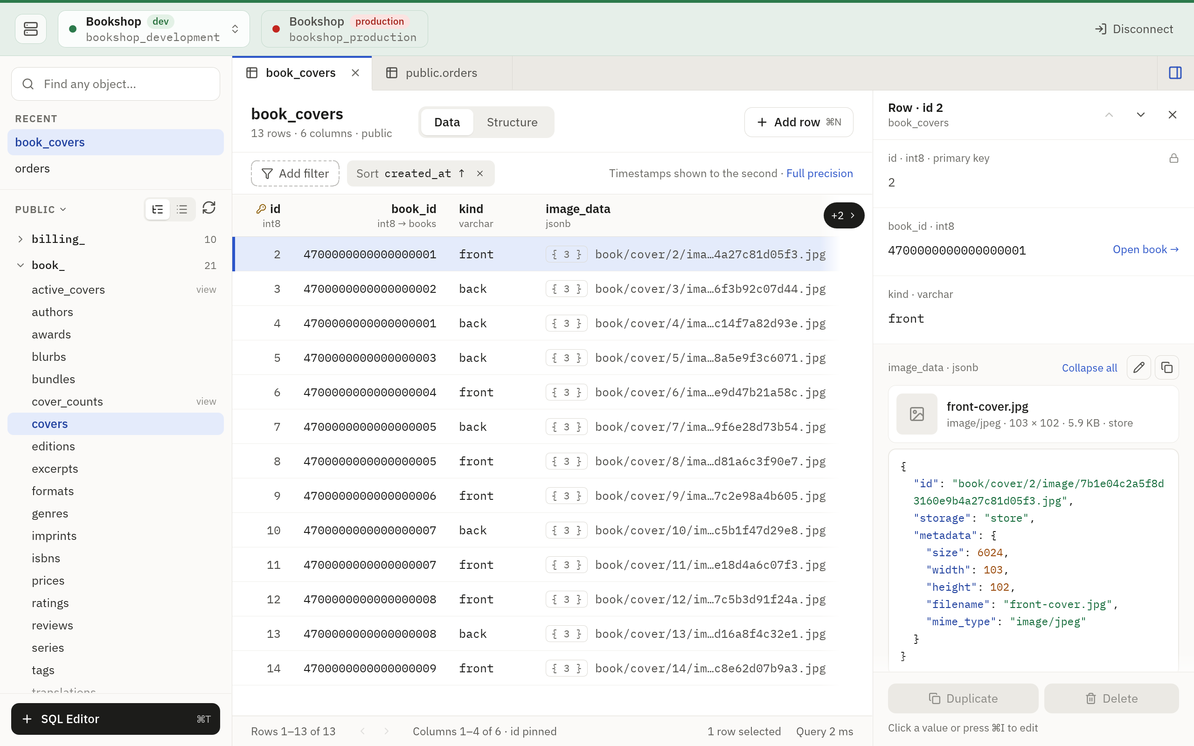Toggle the right sidebar panel icon

(1175, 73)
